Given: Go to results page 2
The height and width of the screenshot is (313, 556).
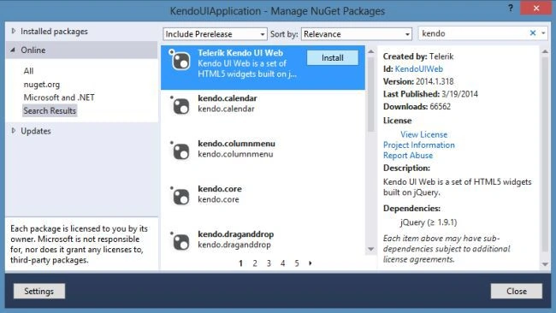Looking at the screenshot, I should (x=255, y=263).
